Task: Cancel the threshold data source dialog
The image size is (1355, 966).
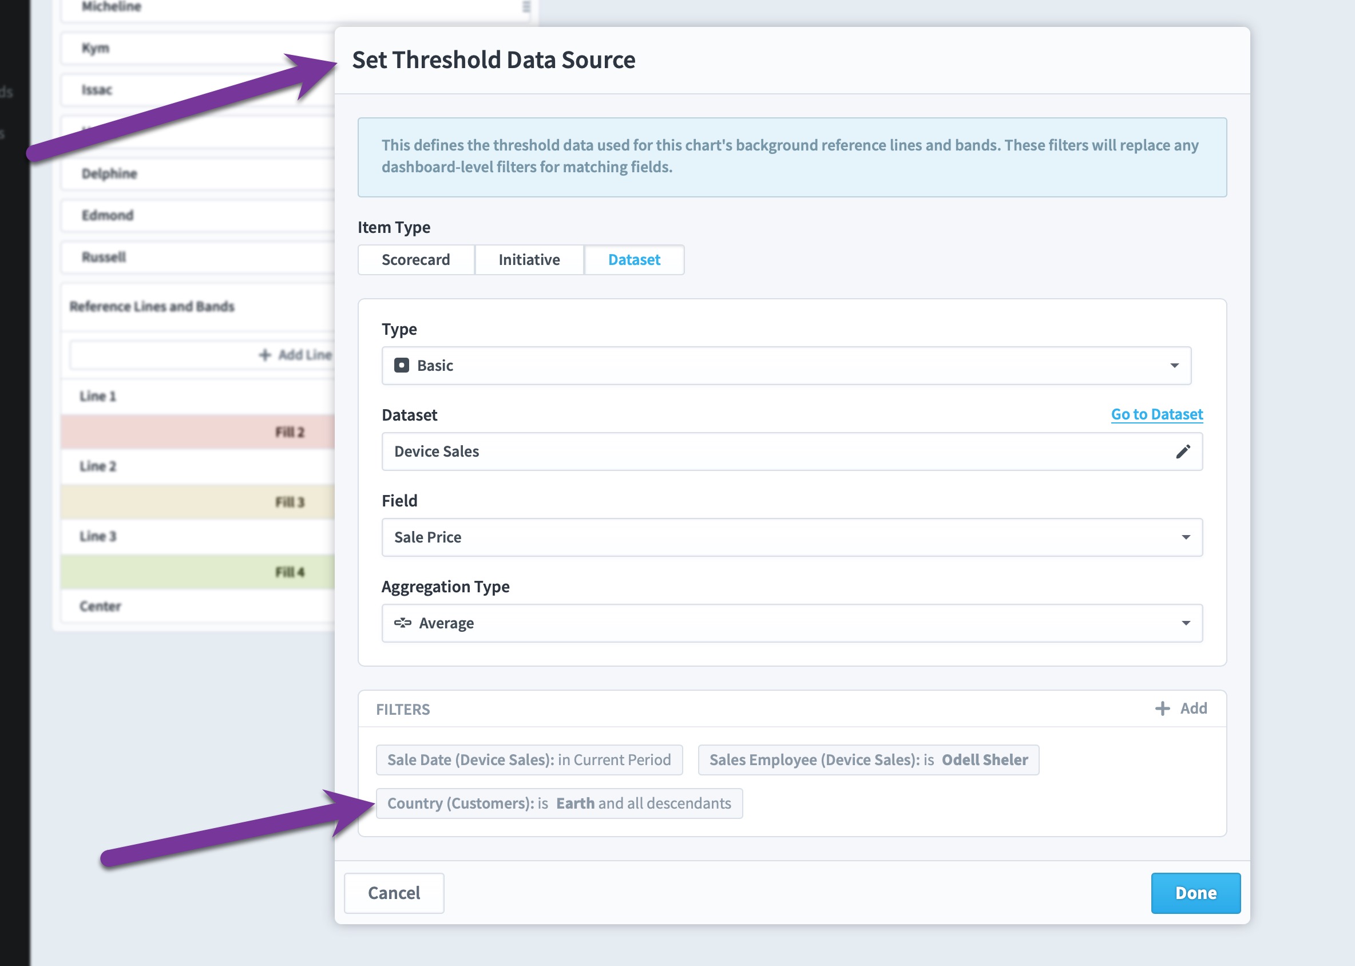Action: pyautogui.click(x=394, y=893)
